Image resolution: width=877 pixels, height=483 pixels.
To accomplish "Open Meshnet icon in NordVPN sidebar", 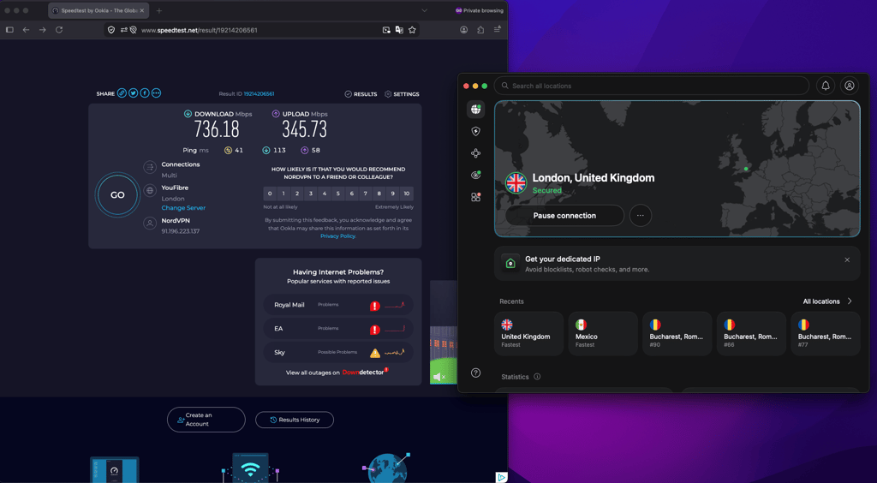I will tap(475, 153).
